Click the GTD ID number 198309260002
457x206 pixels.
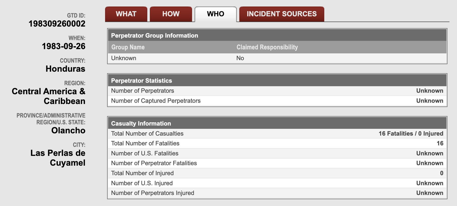[57, 24]
